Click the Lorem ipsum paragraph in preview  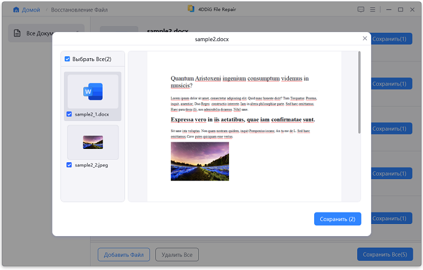click(244, 104)
